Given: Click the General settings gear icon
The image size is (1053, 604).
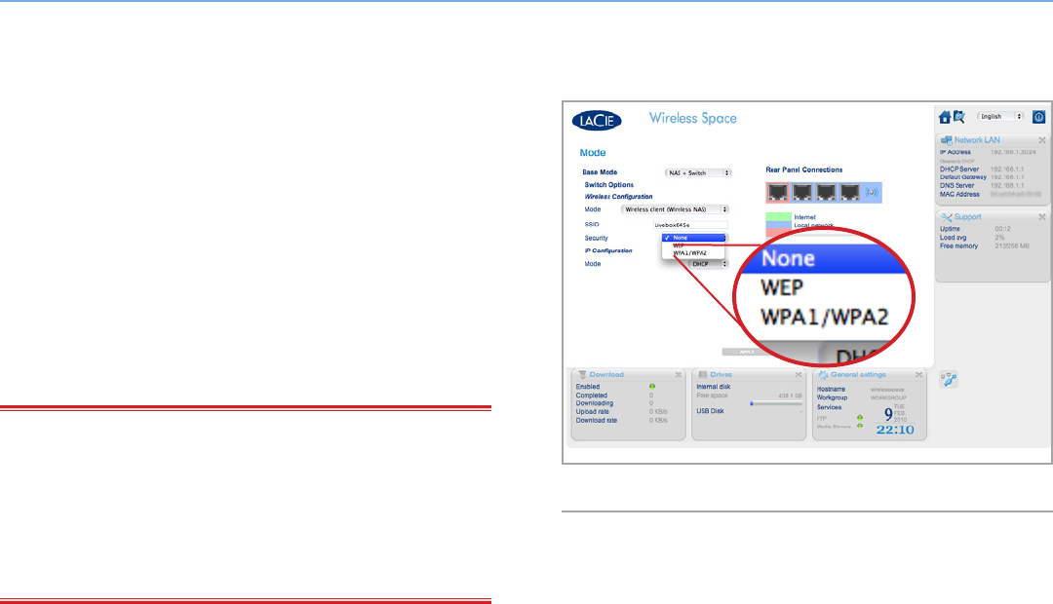Looking at the screenshot, I should [823, 375].
